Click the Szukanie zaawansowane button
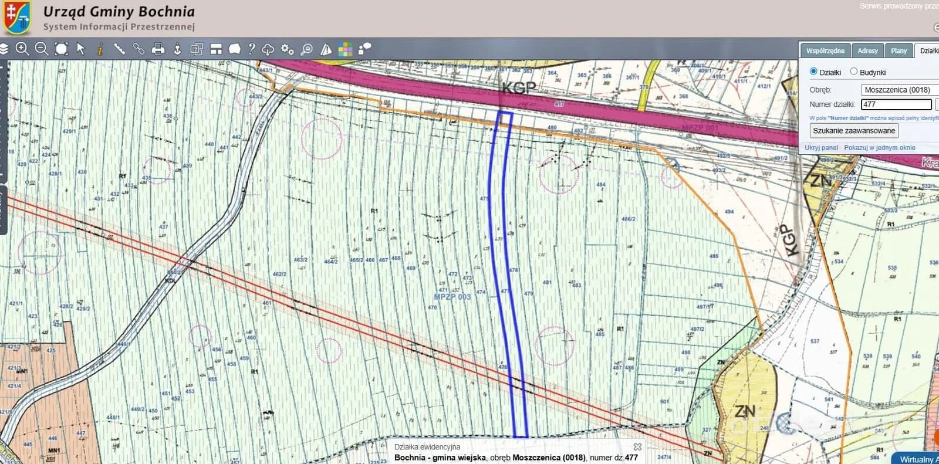 pos(854,131)
